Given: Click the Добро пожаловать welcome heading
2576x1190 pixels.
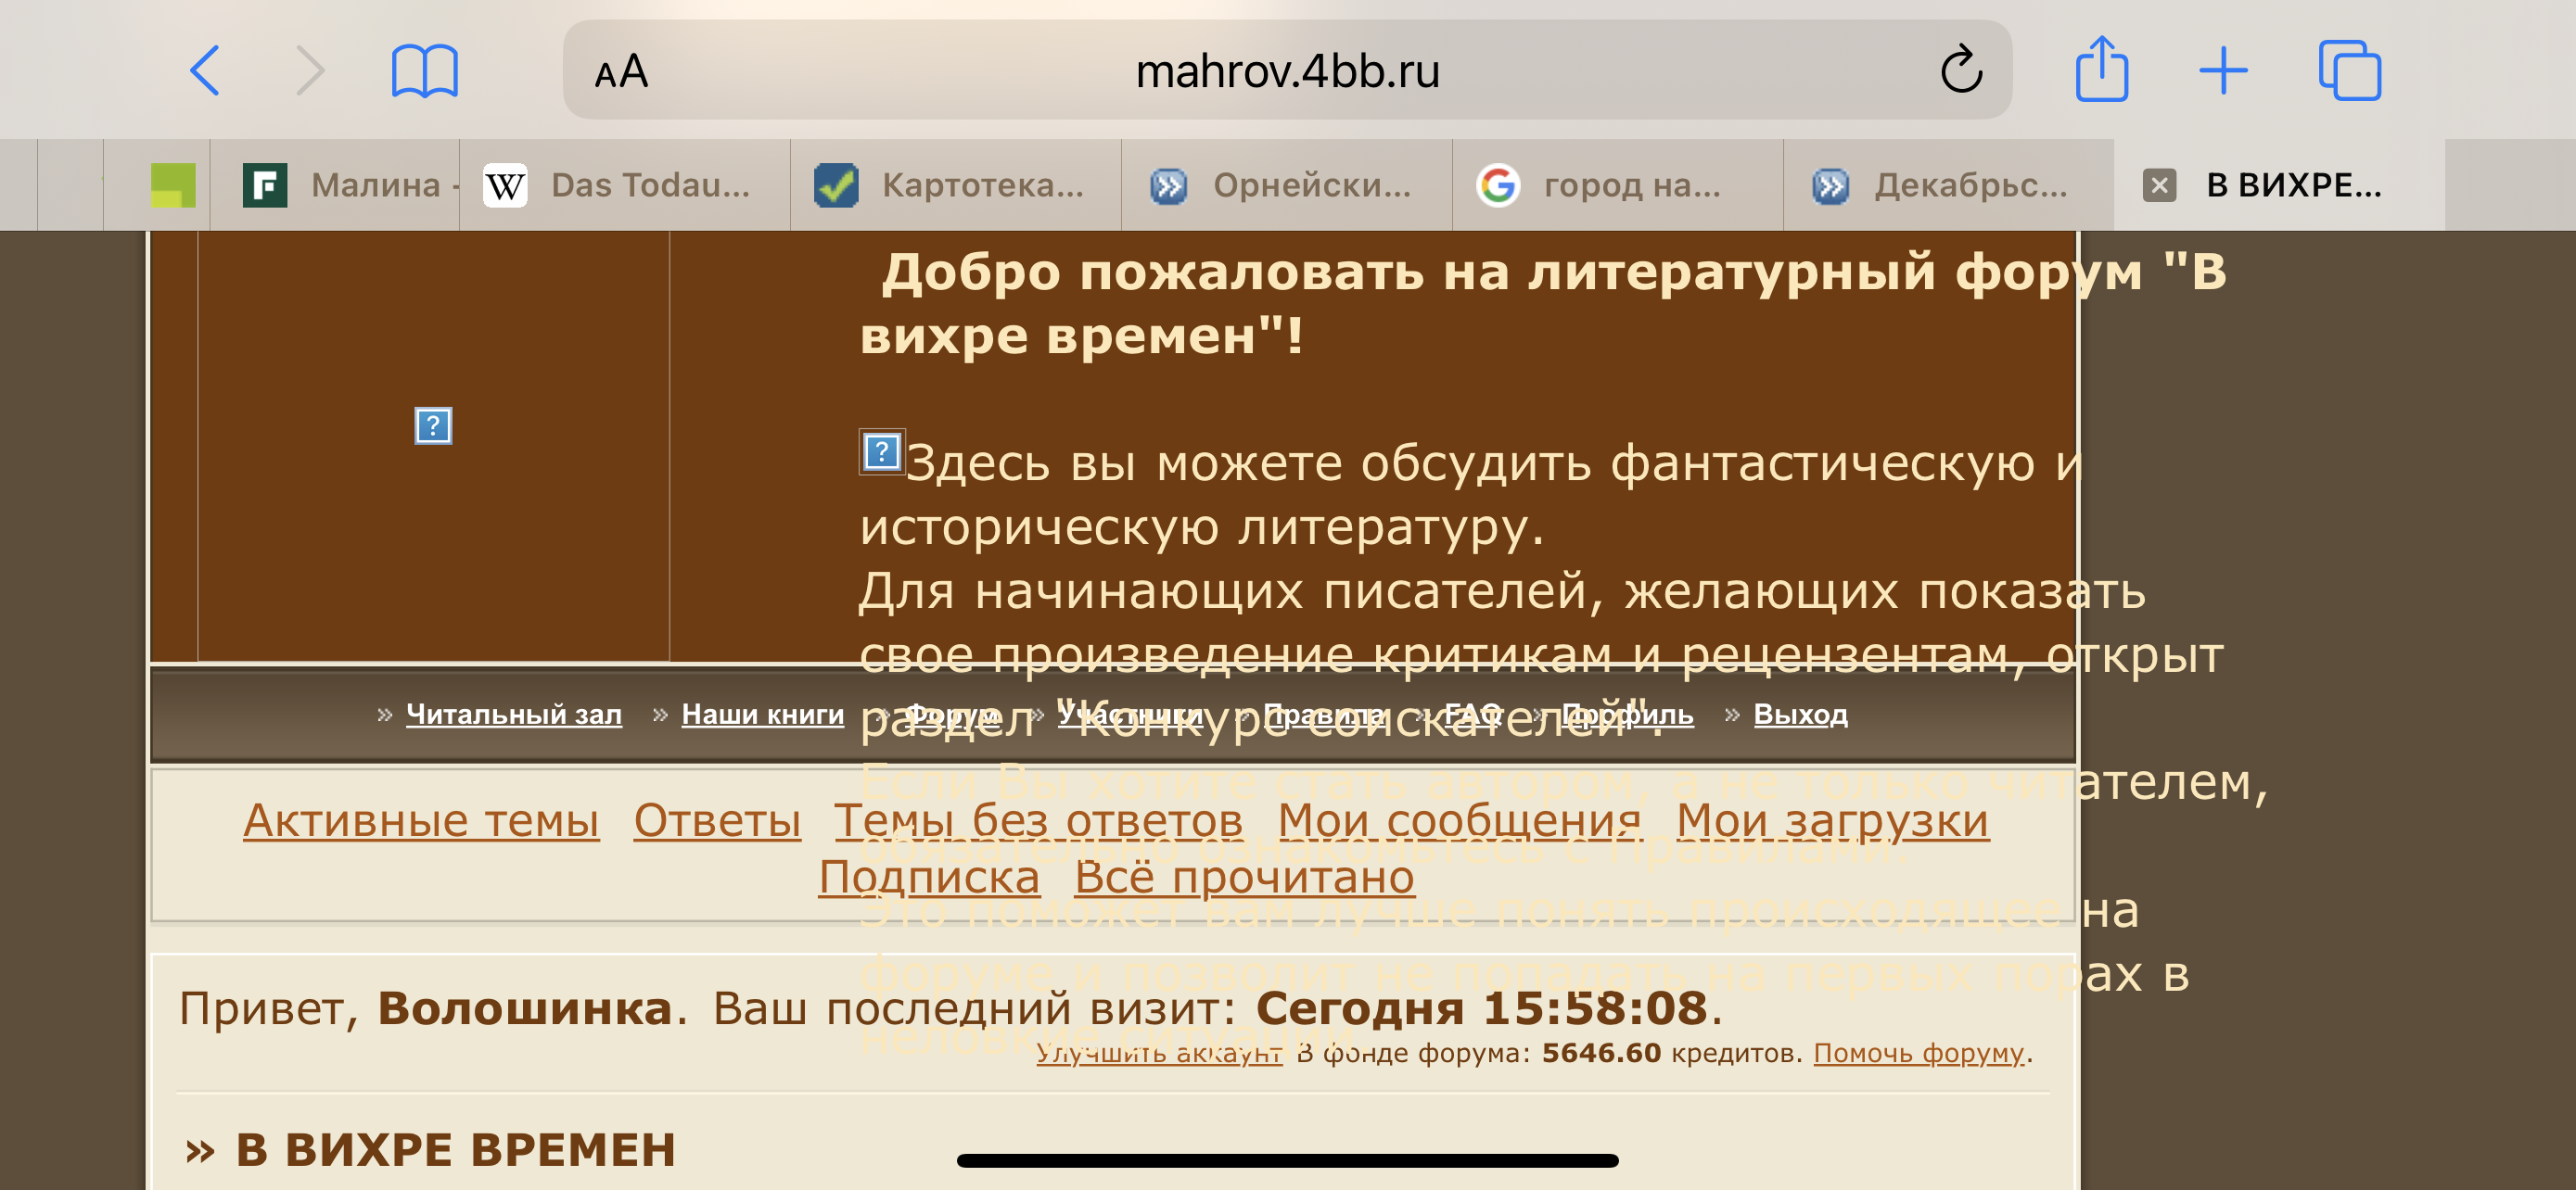Looking at the screenshot, I should [x=1543, y=303].
